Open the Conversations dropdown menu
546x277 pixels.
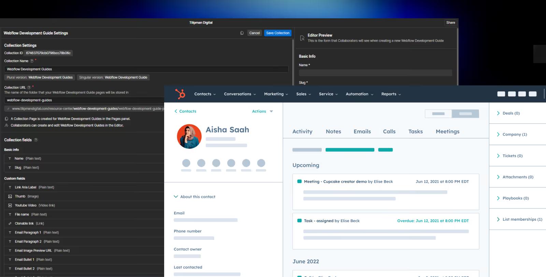pyautogui.click(x=240, y=94)
